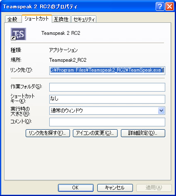Open the 互換性 tab
This screenshot has height=196, width=176.
point(61,19)
